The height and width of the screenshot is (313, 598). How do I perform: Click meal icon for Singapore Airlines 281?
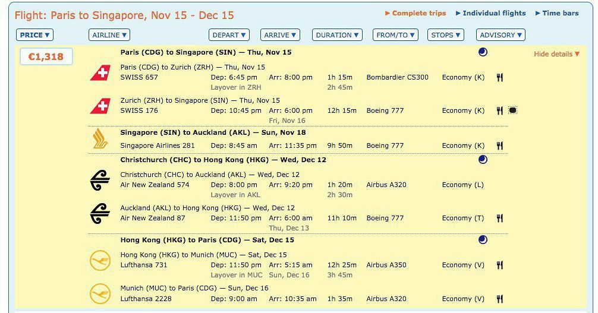click(x=499, y=146)
